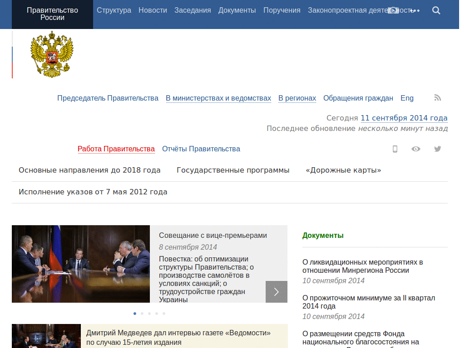Switch to the mobile version via phone icon

(395, 149)
